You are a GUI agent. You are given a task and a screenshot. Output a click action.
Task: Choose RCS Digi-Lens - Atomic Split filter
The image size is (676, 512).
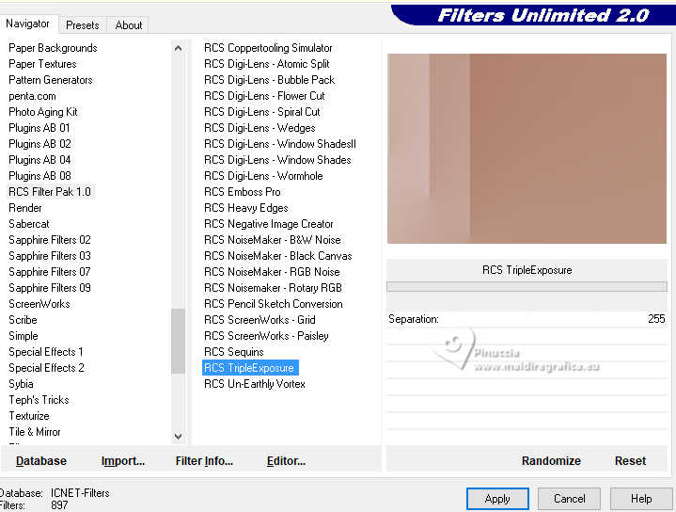[x=266, y=64]
